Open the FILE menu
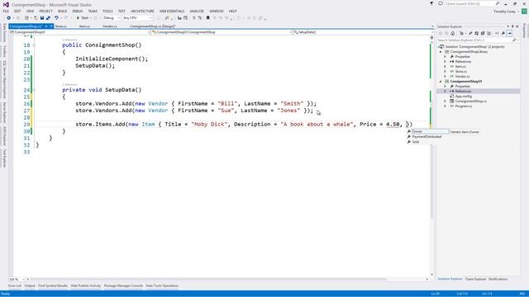 [x=6, y=11]
